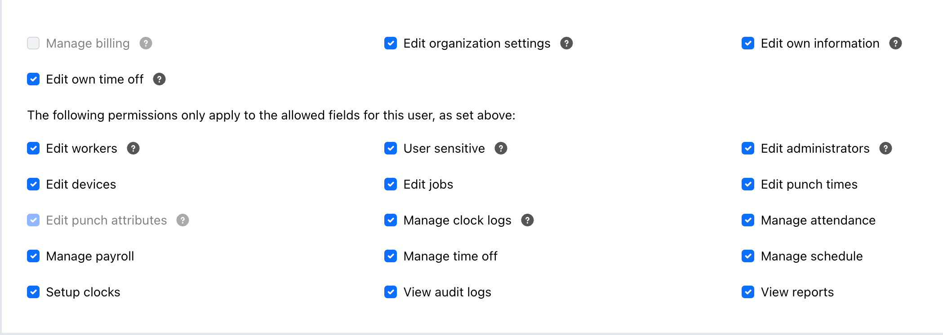Open help icon beside Edit administrators
943x335 pixels.
coord(885,148)
